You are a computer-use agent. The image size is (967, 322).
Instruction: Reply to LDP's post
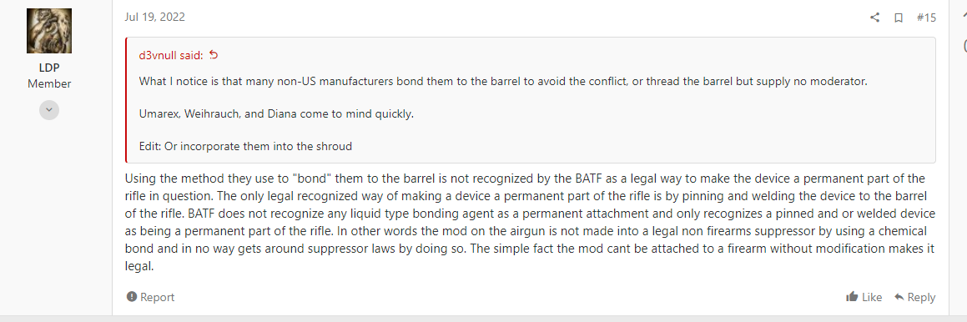tap(914, 297)
